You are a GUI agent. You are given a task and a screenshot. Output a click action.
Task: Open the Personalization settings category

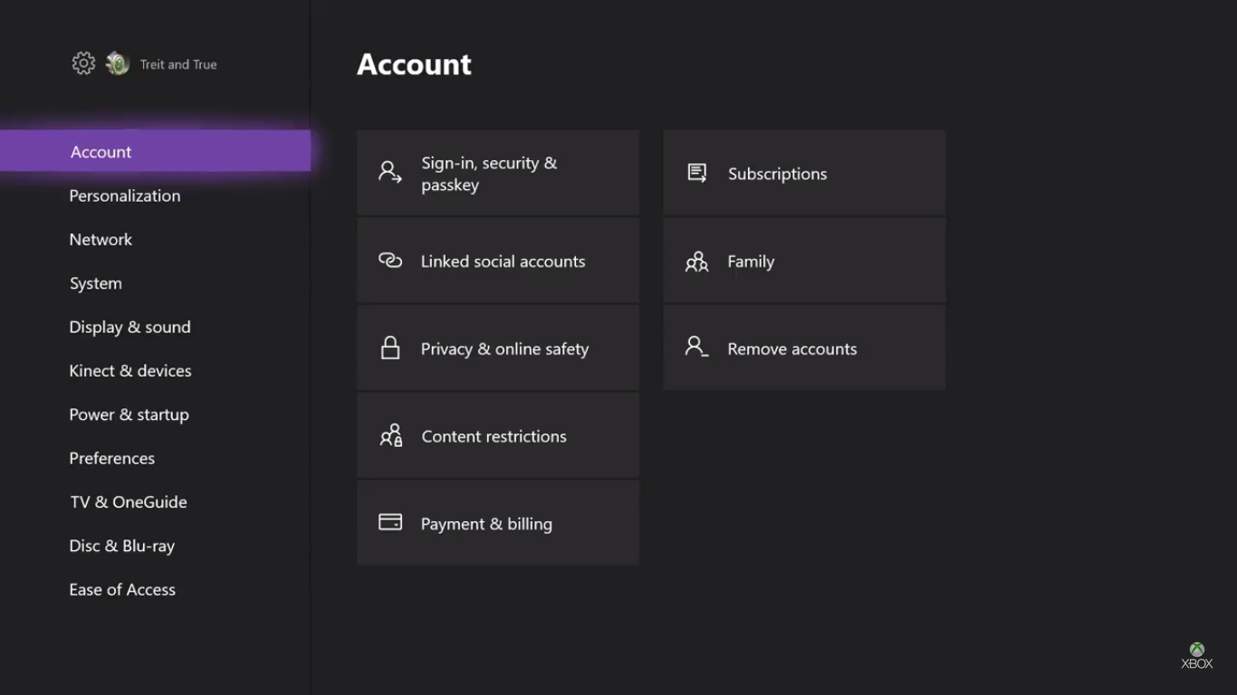(125, 195)
